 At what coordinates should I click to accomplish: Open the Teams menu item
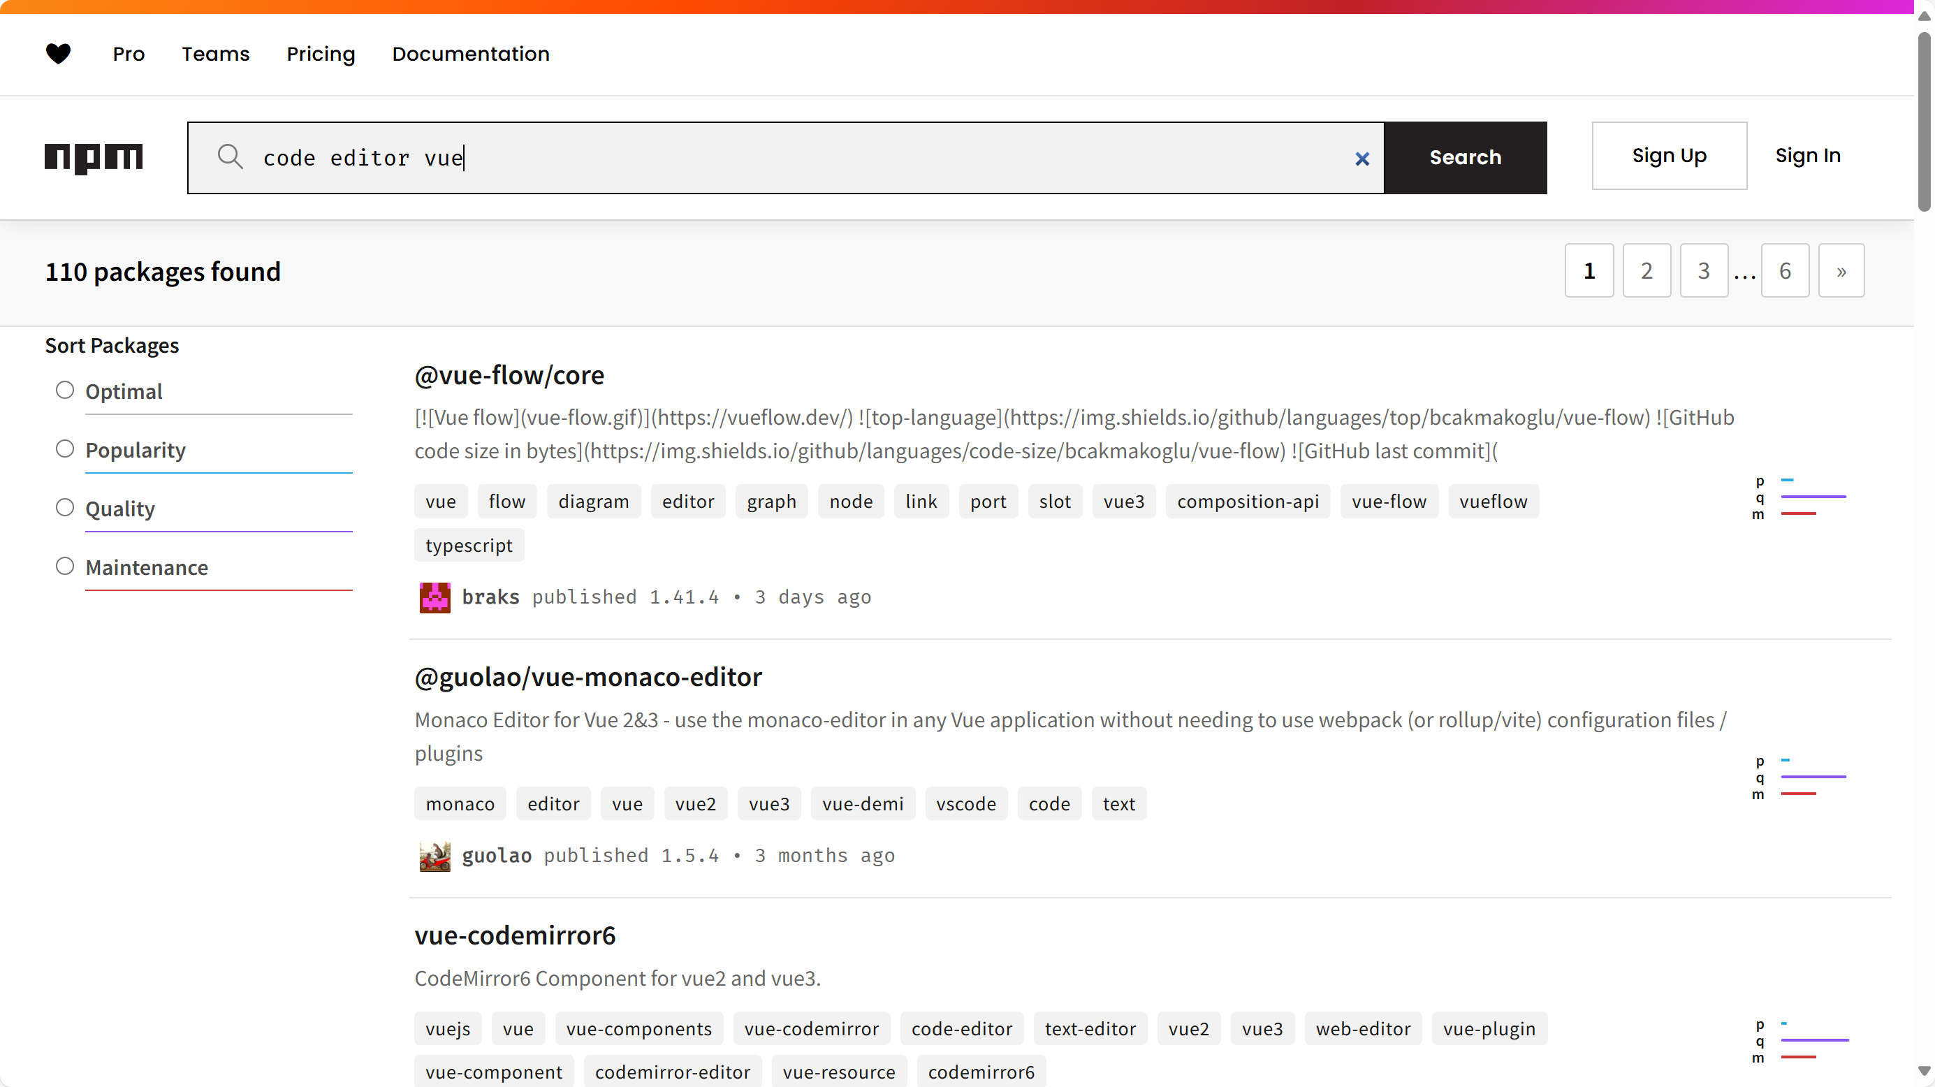pos(216,54)
